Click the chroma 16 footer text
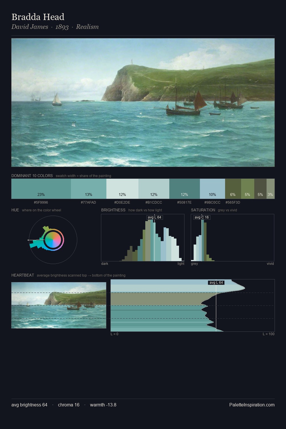The width and height of the screenshot is (286, 429). click(x=69, y=405)
